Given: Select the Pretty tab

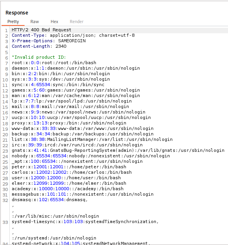Looking at the screenshot, I should pyautogui.click(x=13, y=22).
